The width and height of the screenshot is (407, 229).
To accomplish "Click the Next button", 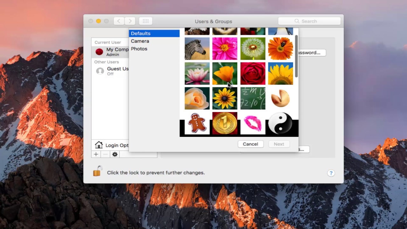I will (x=279, y=144).
